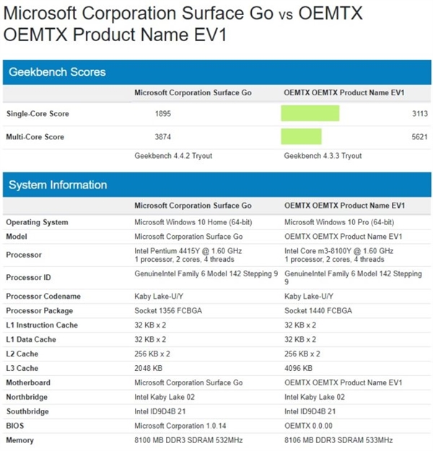This screenshot has width=433, height=451.
Task: Click the L3 Cache value 4096 KB
Action: [x=299, y=368]
